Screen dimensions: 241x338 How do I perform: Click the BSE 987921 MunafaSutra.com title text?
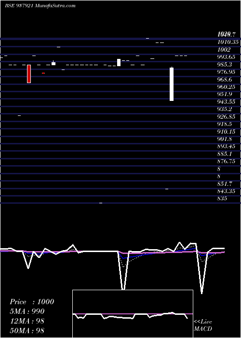(x=40, y=6)
